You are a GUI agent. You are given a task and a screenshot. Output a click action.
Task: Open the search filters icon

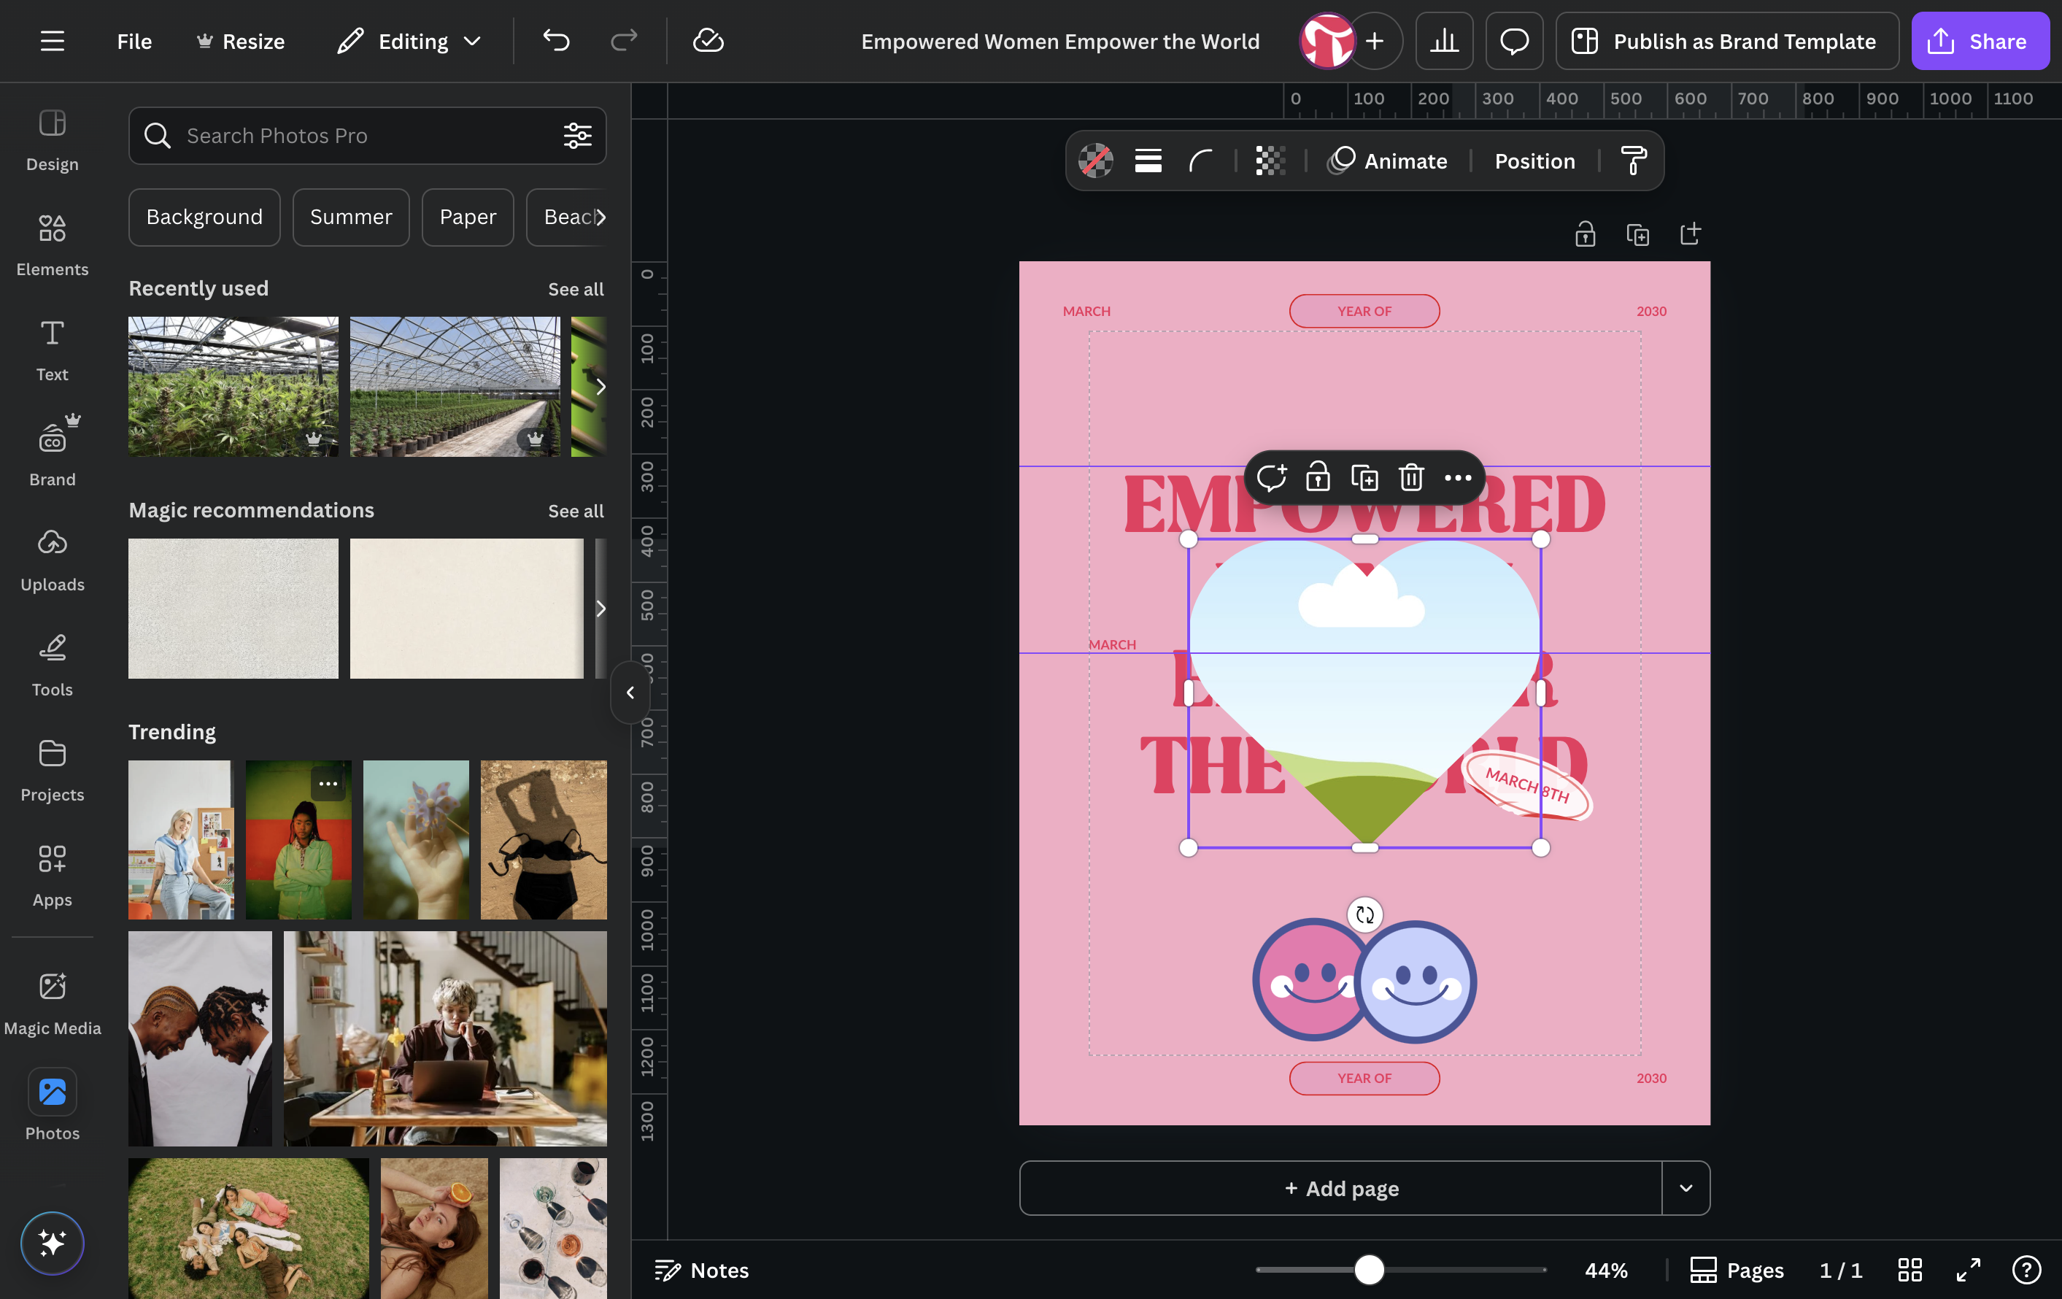pyautogui.click(x=577, y=135)
